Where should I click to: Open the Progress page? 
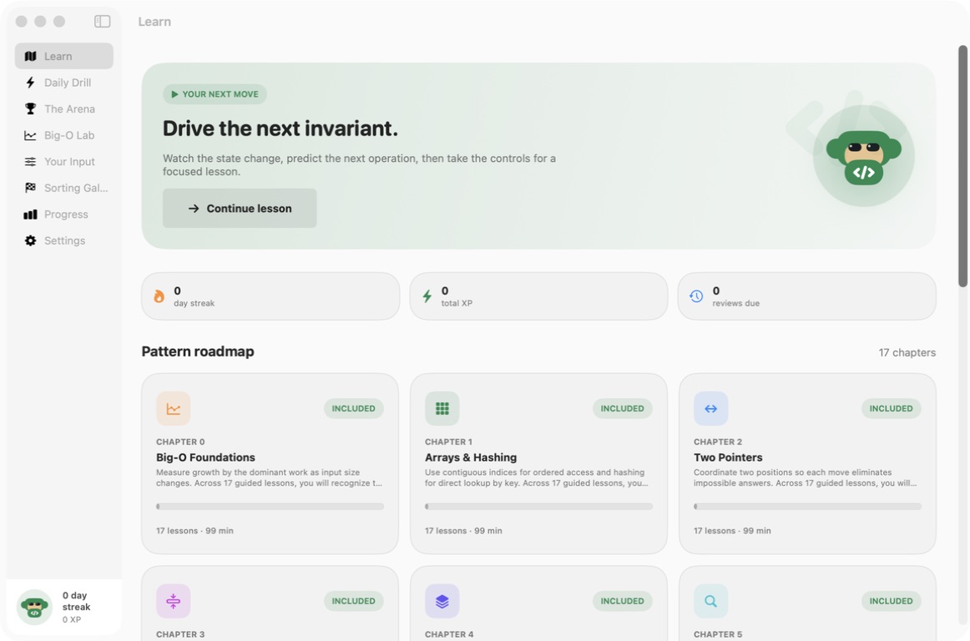(64, 214)
